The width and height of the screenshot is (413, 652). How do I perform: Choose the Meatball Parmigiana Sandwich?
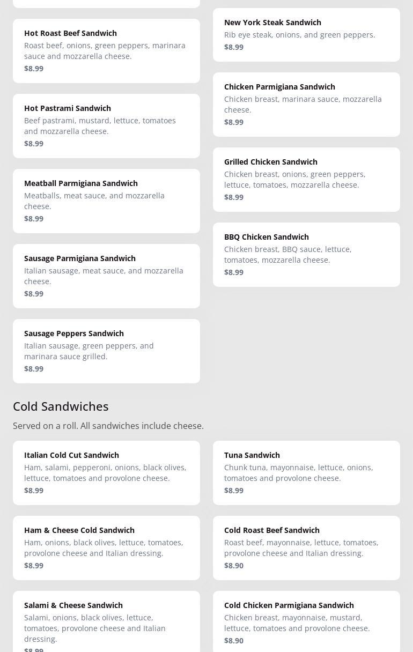point(106,201)
